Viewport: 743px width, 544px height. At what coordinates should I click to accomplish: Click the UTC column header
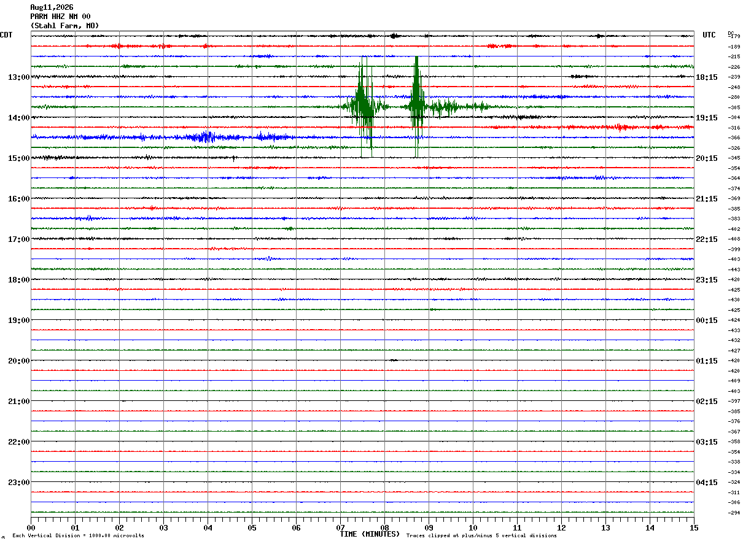709,35
